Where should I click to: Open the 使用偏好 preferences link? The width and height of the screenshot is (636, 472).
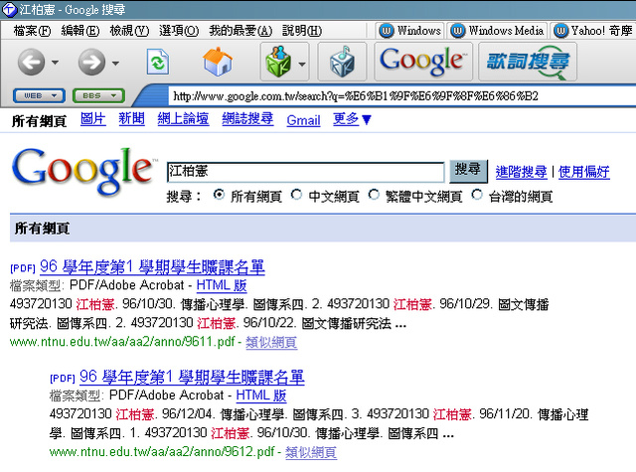coord(584,172)
